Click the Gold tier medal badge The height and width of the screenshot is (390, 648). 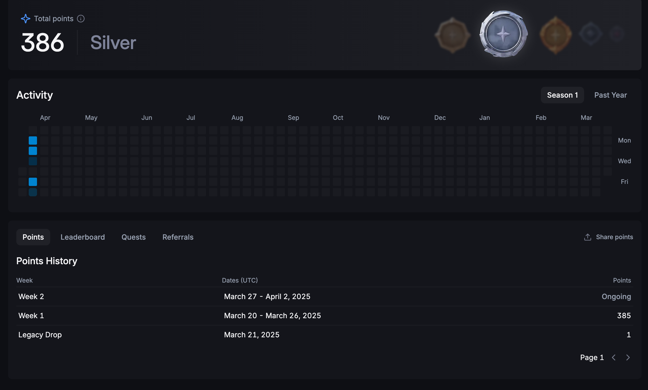click(555, 35)
